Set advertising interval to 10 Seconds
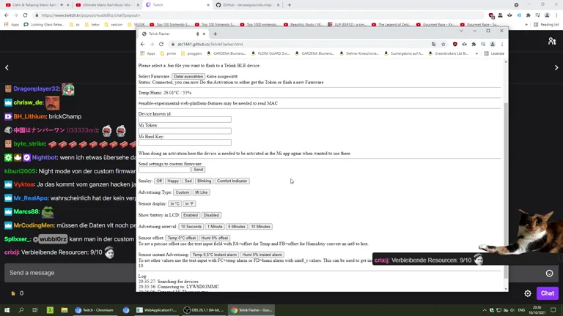 click(191, 227)
